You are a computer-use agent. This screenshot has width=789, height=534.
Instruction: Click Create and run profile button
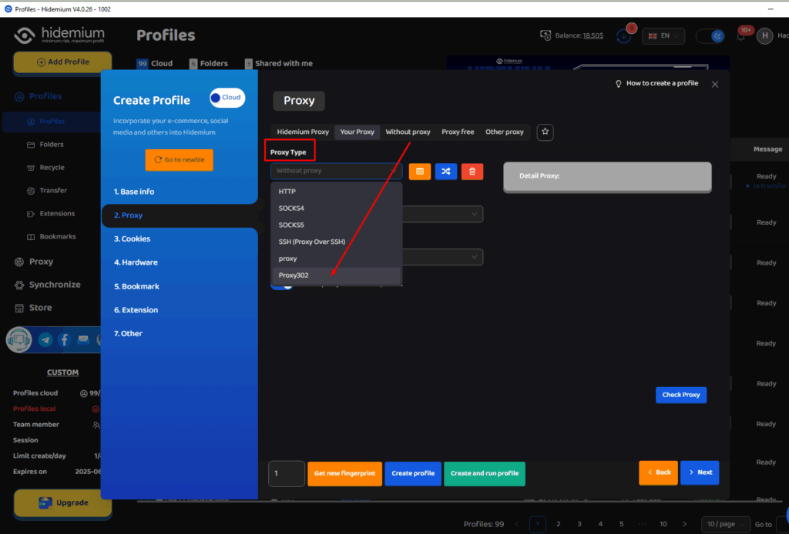pos(485,474)
